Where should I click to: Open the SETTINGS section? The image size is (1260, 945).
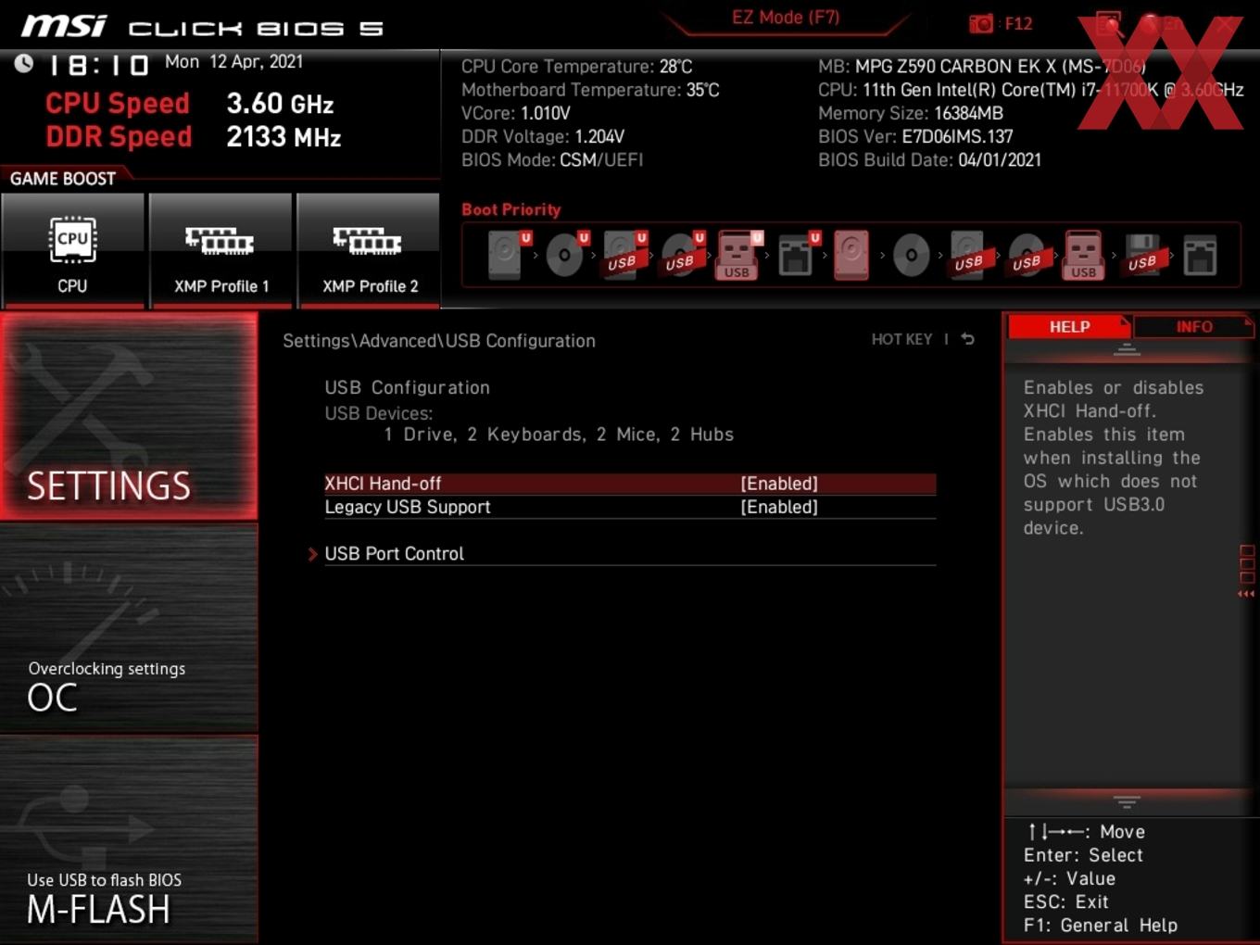[129, 417]
